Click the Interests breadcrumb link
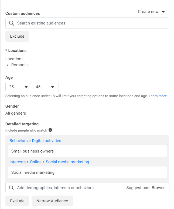This screenshot has width=174, height=209. [17, 162]
